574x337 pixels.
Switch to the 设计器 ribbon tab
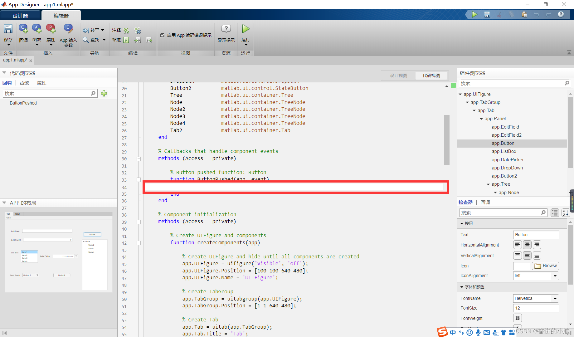(21, 16)
